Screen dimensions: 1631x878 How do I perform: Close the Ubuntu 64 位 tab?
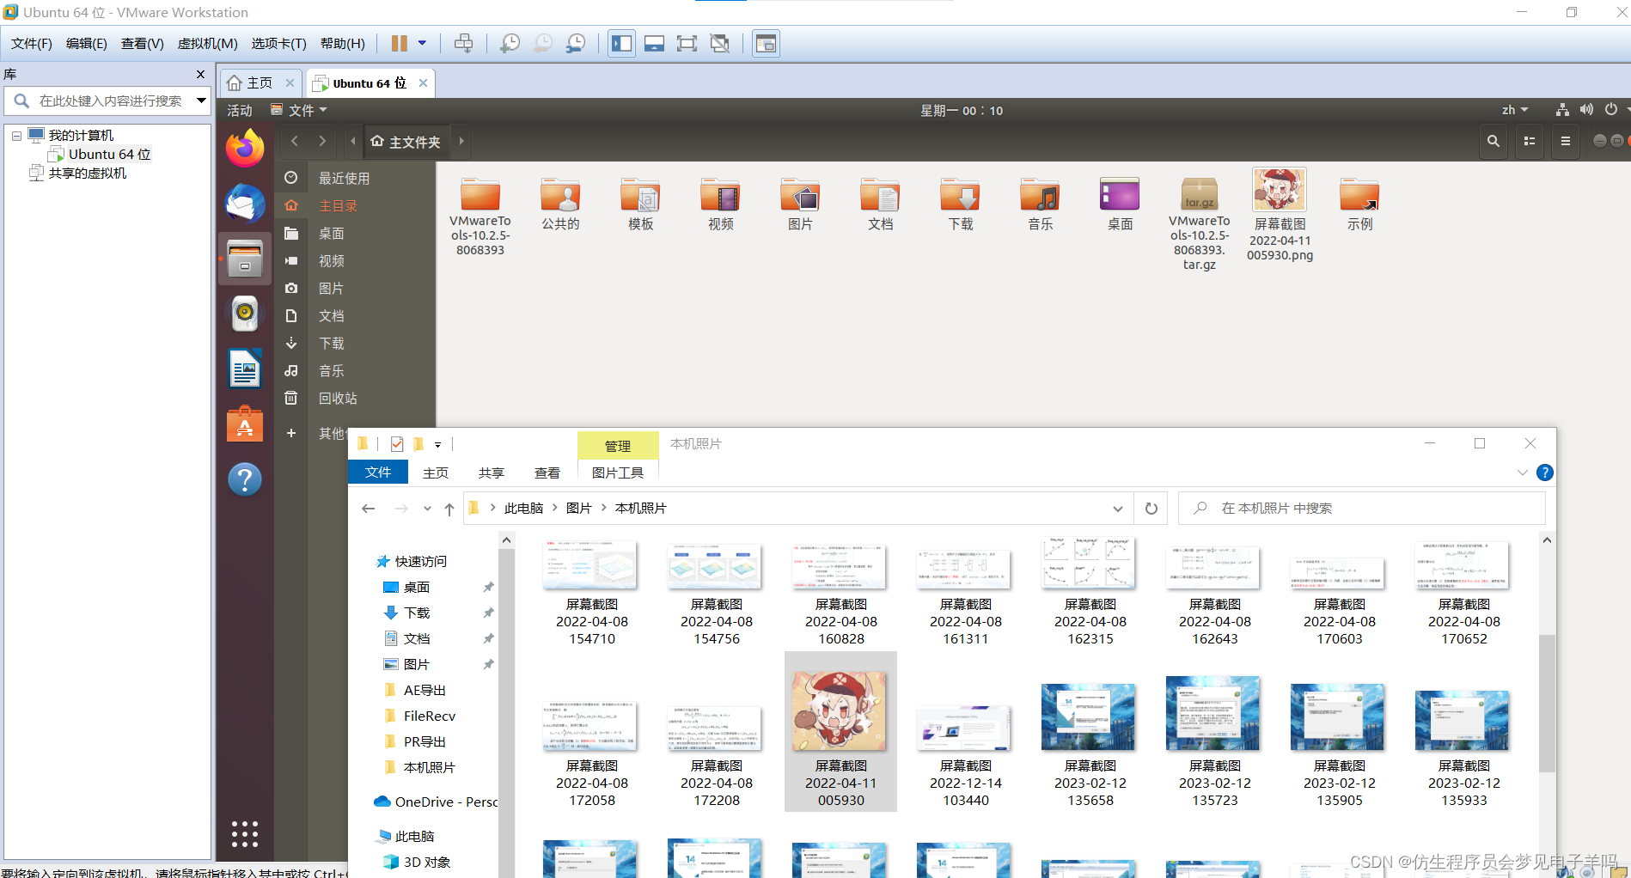click(423, 82)
